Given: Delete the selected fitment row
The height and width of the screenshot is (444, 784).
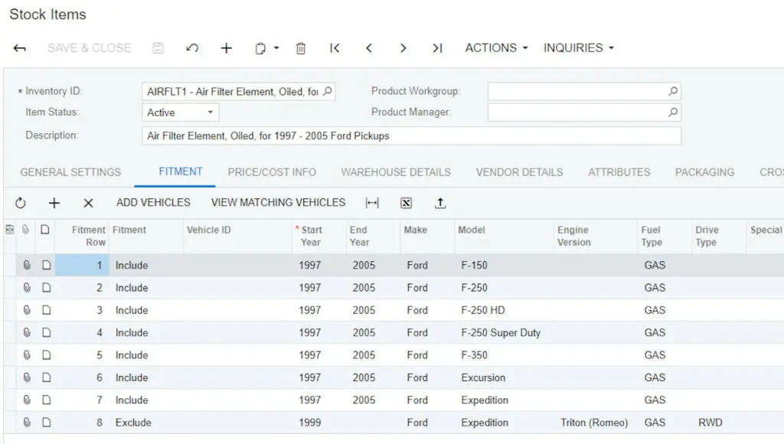Looking at the screenshot, I should pos(87,203).
